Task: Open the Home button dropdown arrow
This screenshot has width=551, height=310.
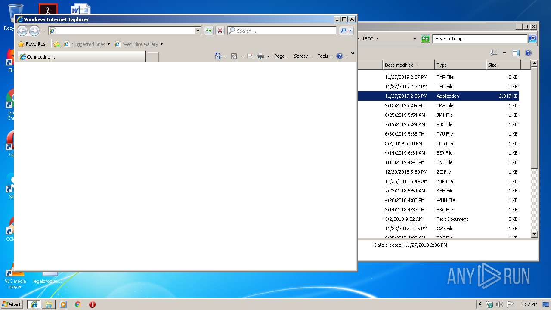Action: click(x=226, y=56)
